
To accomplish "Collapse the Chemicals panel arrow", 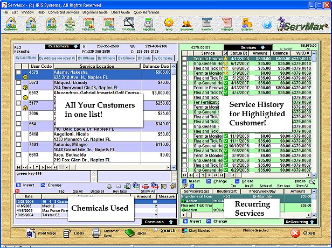I will [x=171, y=222].
